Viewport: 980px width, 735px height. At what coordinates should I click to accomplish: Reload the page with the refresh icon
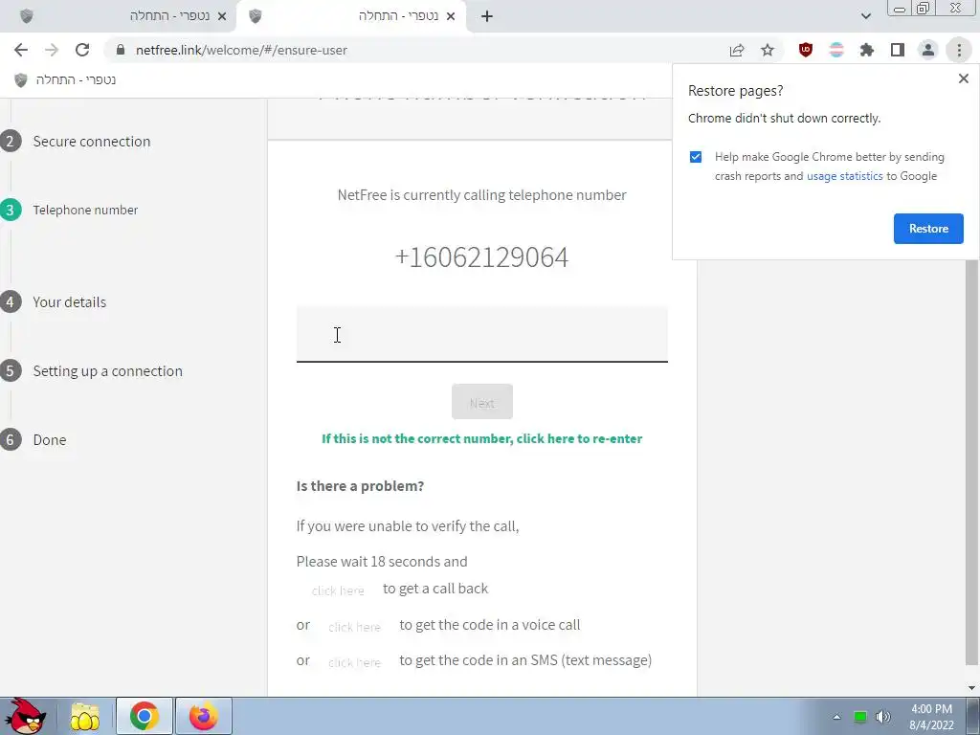tap(82, 50)
